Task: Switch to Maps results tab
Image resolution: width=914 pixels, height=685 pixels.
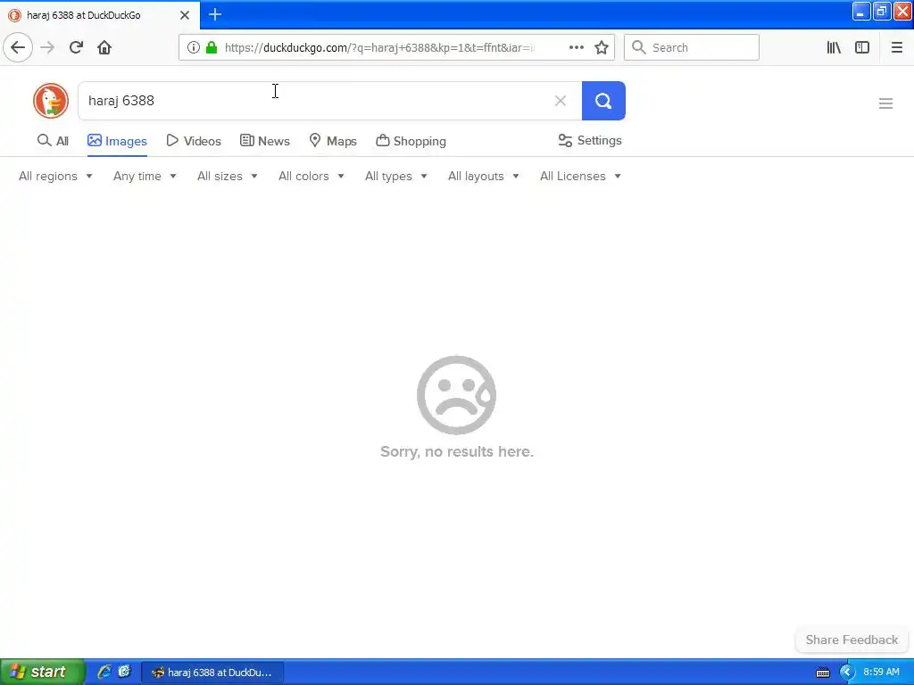Action: [x=332, y=141]
